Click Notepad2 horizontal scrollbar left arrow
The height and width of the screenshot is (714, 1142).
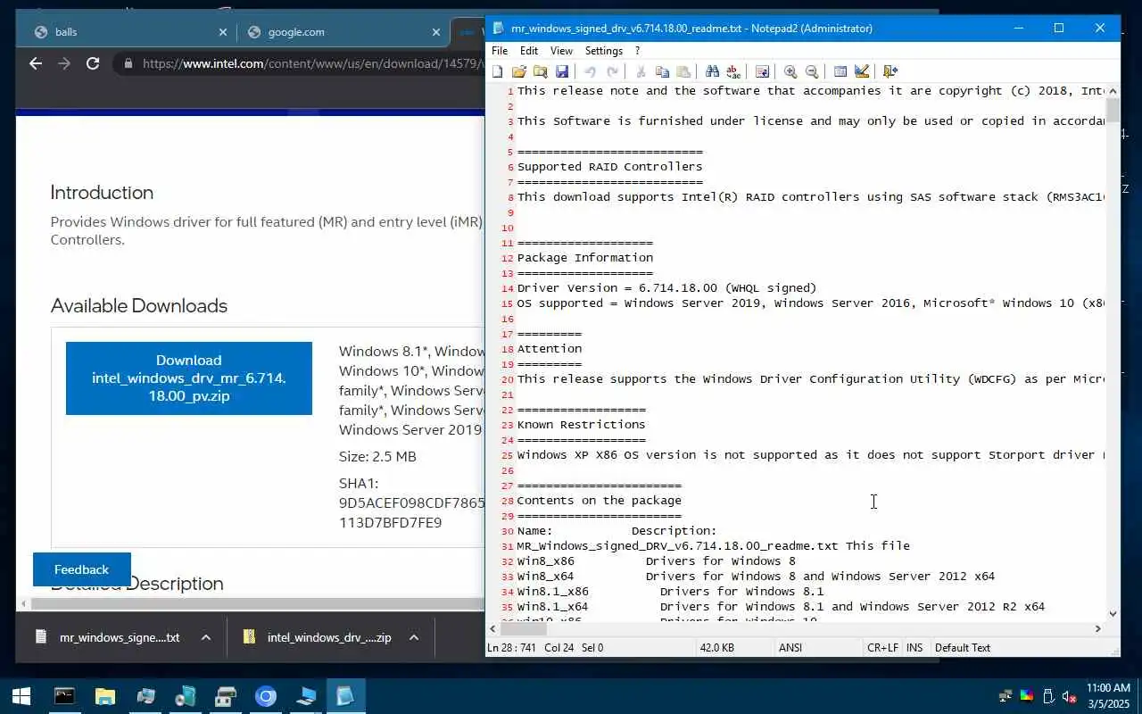[x=493, y=628]
